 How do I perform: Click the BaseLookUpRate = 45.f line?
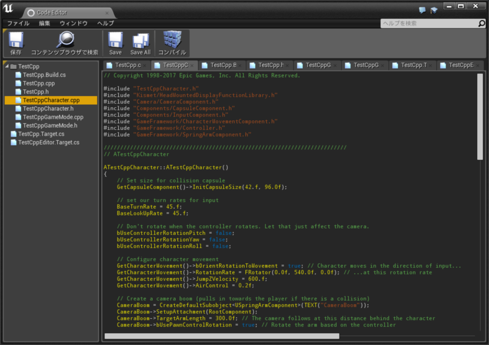(152, 213)
